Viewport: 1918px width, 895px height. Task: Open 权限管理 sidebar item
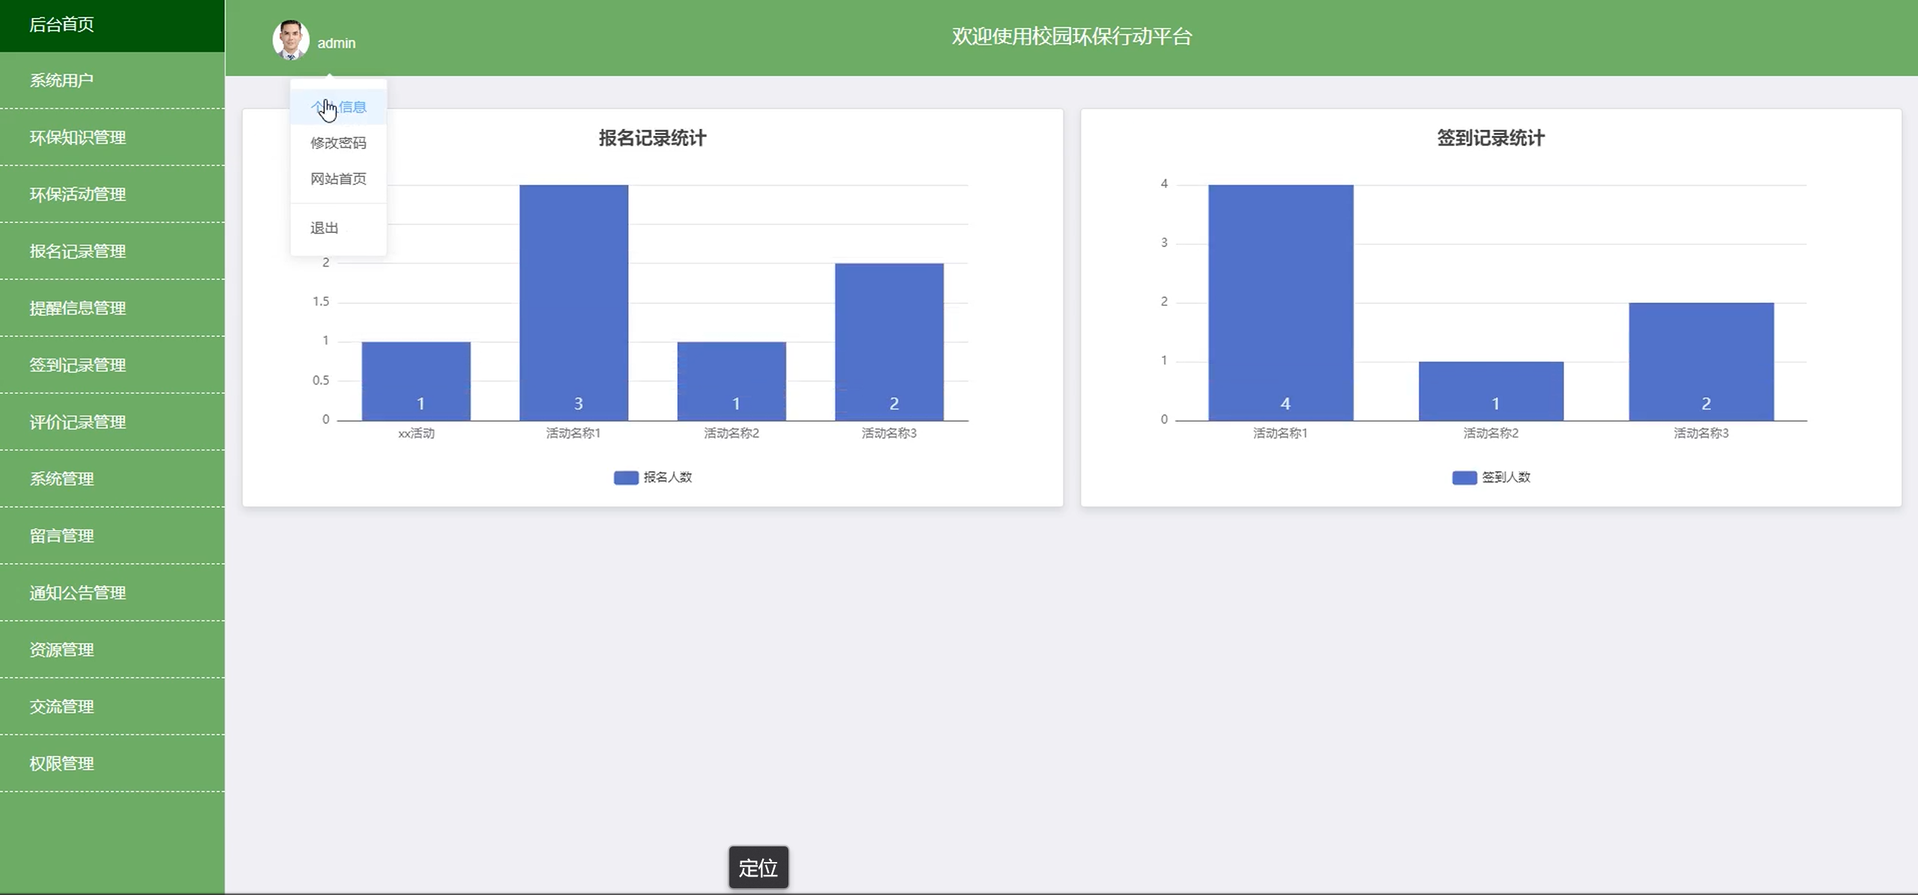click(61, 763)
